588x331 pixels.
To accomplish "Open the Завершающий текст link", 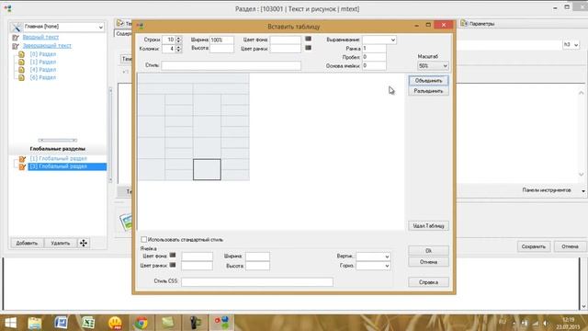I will (47, 46).
